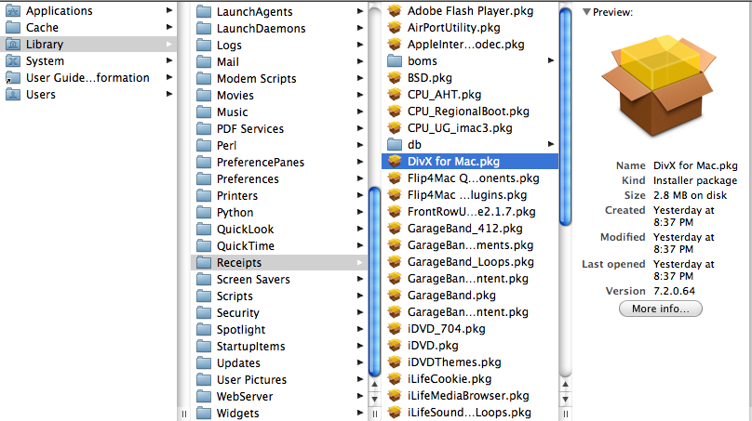Select the iLifeCookie.pkg package icon
Viewport: 752px width, 421px height.
(395, 379)
